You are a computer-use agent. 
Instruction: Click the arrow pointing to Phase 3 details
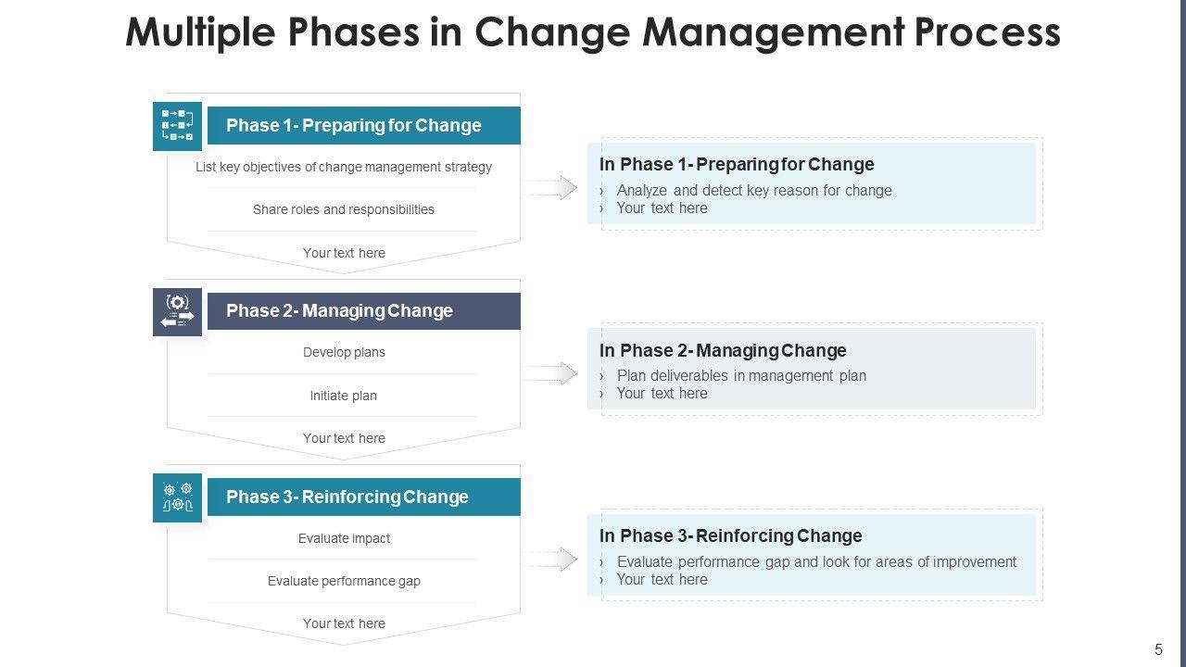[552, 559]
